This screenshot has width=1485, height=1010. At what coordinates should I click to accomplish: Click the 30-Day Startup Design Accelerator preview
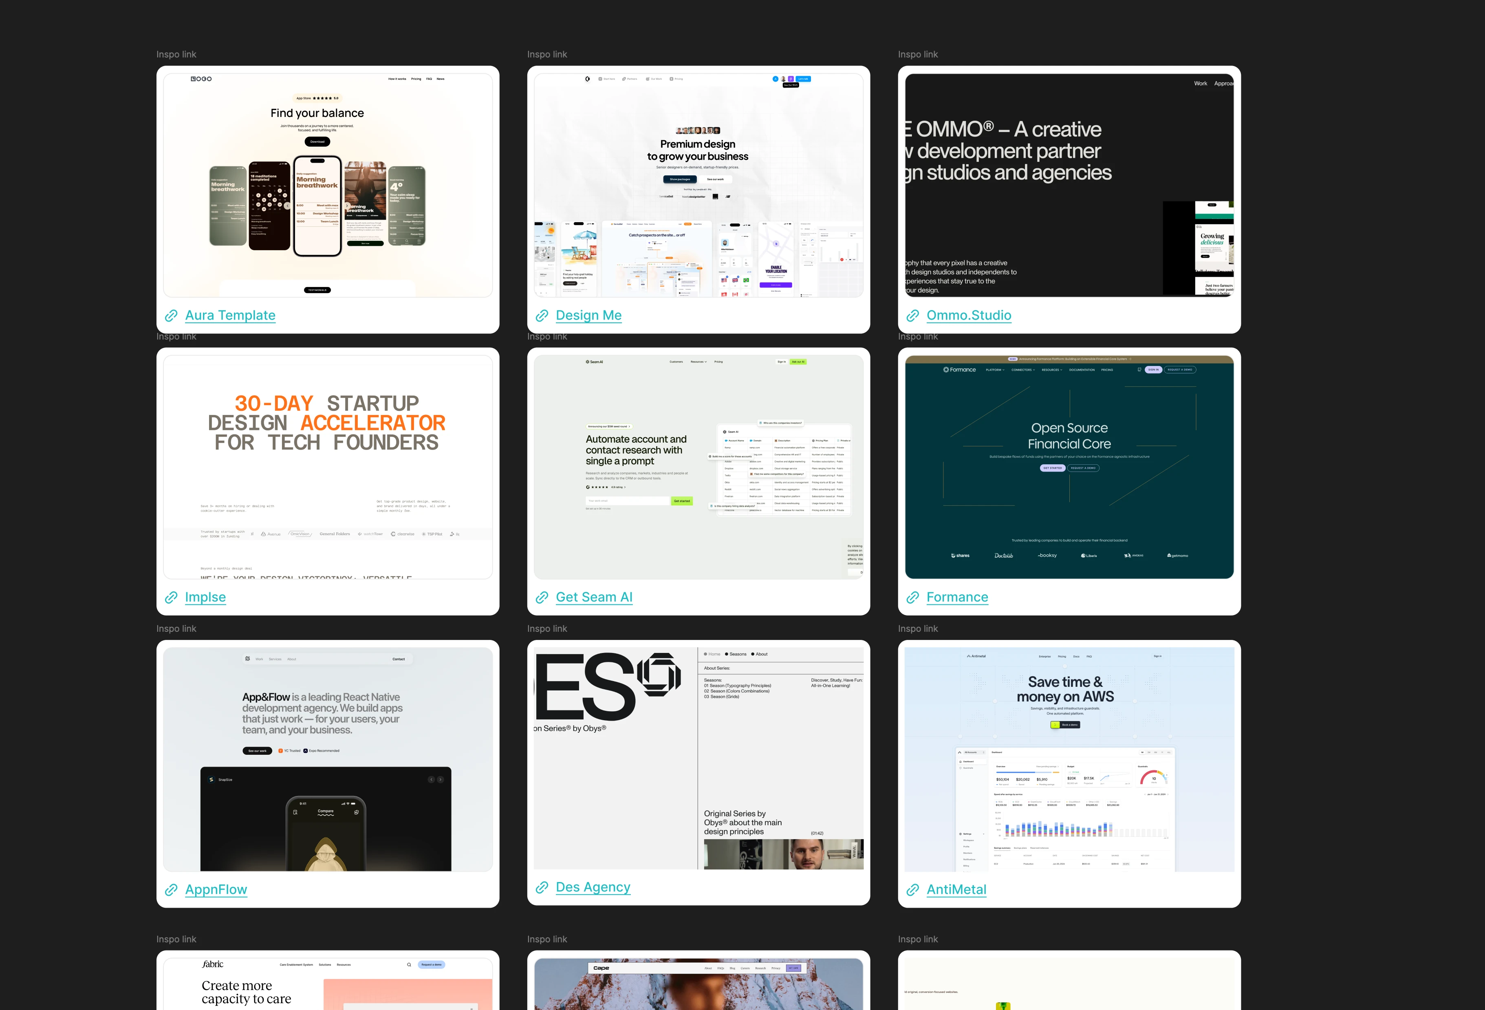328,467
